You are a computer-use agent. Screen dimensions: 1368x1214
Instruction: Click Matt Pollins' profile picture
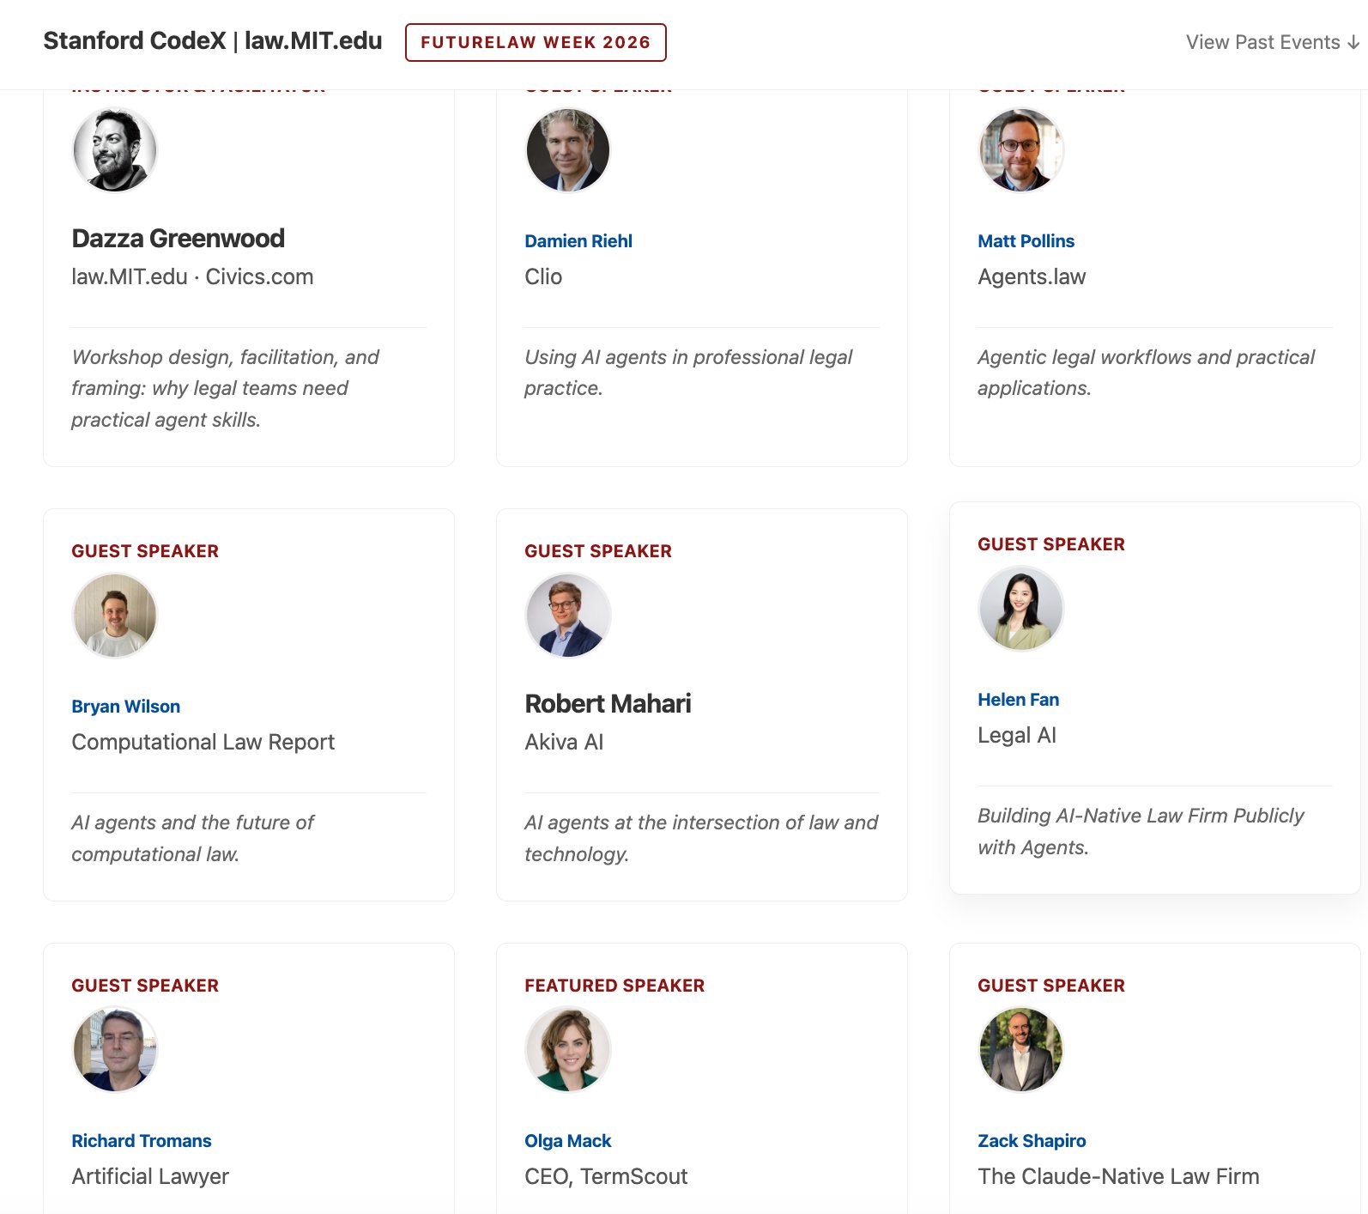tap(1021, 150)
